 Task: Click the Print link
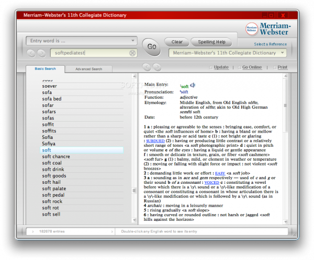click(x=283, y=67)
